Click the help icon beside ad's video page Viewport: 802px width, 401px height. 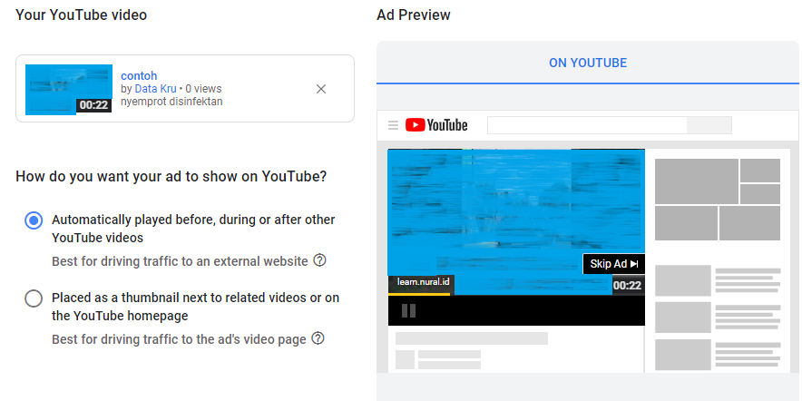pyautogui.click(x=318, y=338)
